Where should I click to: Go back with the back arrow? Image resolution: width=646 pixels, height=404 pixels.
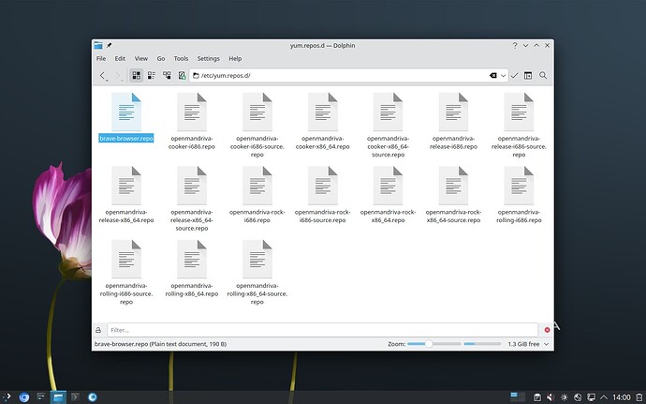(x=102, y=75)
